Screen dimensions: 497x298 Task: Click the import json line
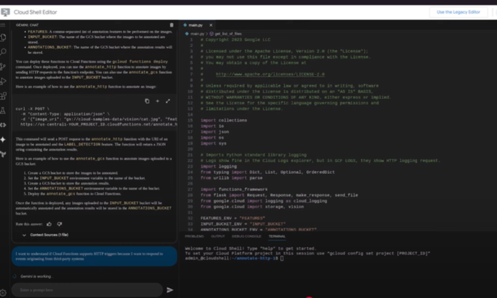pos(215,132)
